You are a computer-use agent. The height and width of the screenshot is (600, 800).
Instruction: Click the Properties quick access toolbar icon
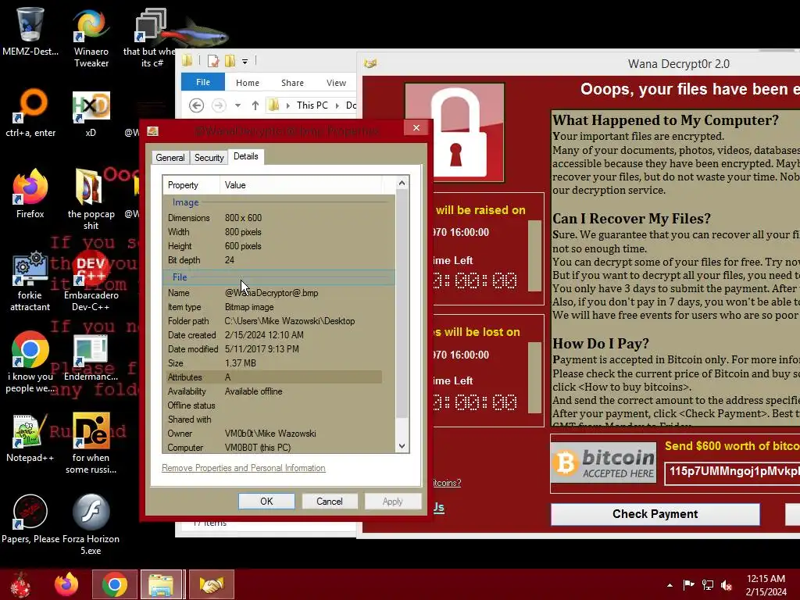[x=212, y=61]
